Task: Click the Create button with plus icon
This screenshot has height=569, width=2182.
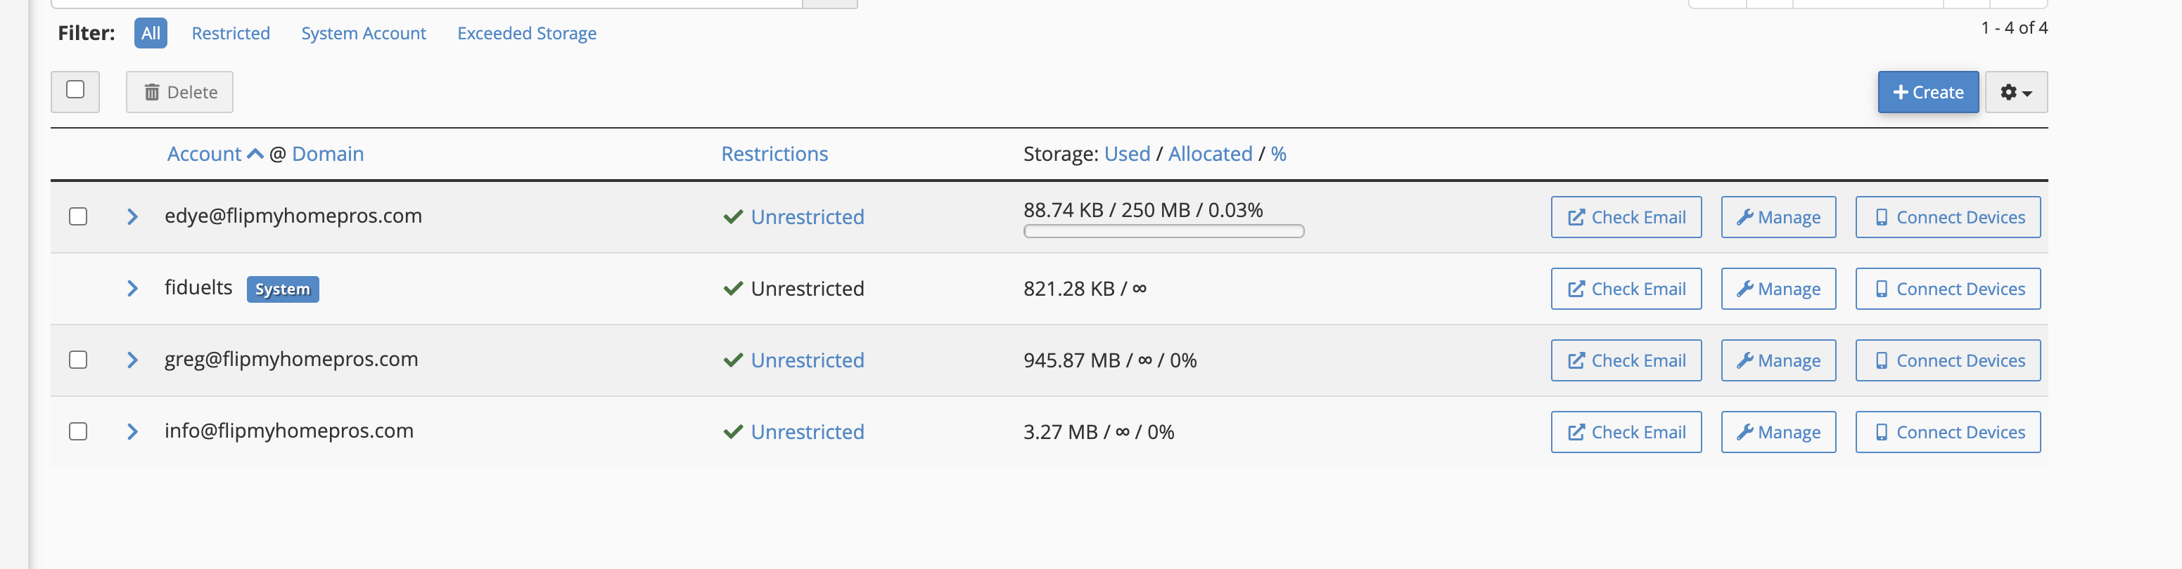Action: click(x=1927, y=92)
